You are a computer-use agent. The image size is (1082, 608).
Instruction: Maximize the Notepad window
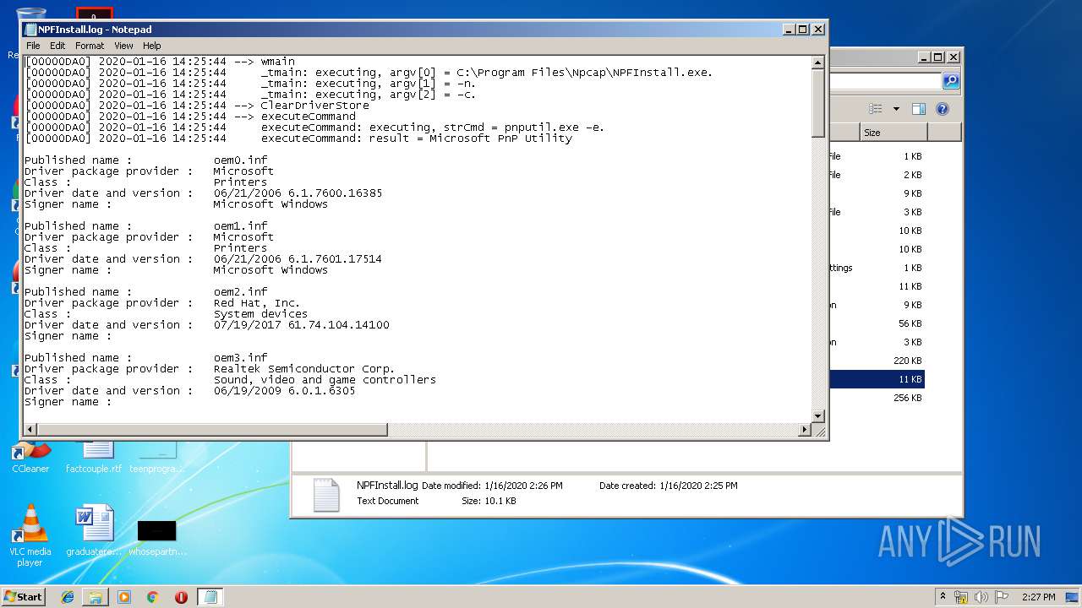pyautogui.click(x=803, y=29)
